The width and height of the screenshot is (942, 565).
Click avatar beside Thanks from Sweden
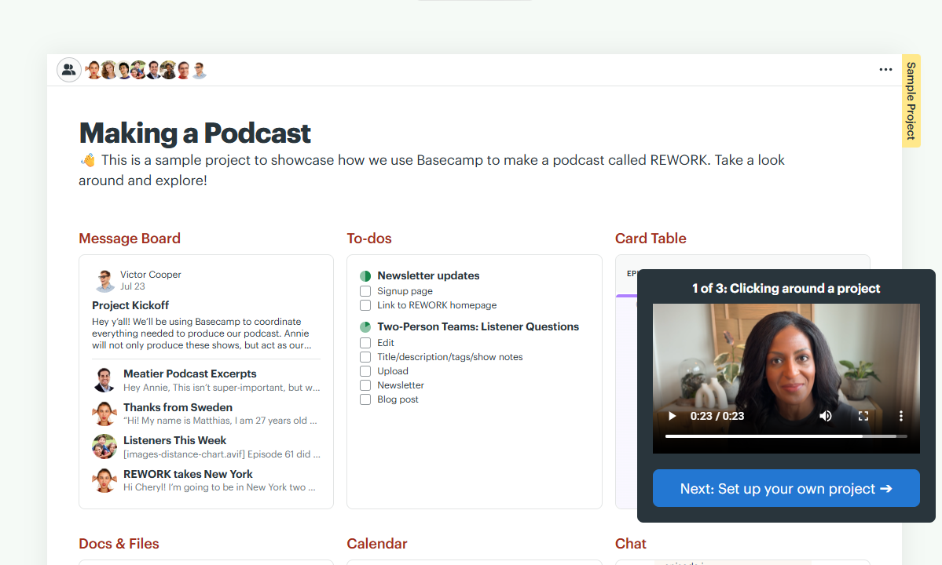pos(104,414)
